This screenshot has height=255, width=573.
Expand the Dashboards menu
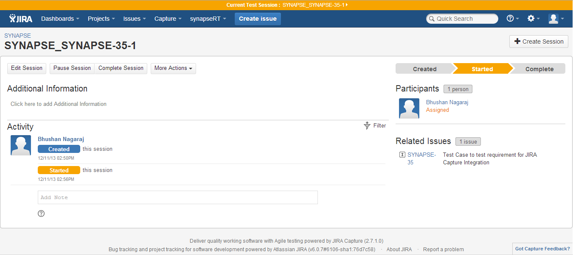pos(60,19)
